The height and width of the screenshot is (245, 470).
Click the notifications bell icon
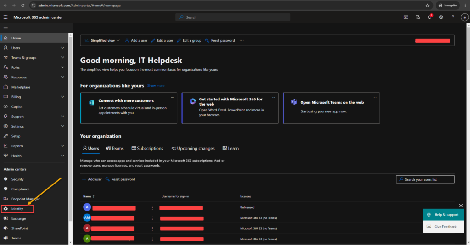click(x=429, y=17)
